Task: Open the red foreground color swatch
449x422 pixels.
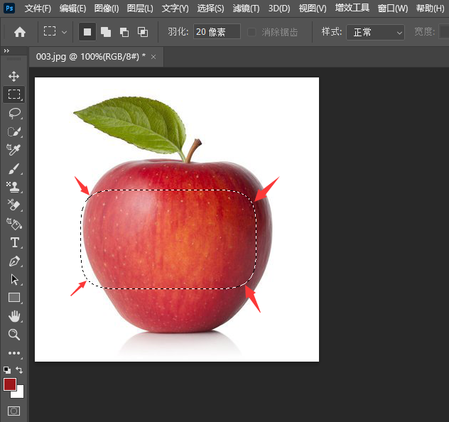Action: coord(10,384)
